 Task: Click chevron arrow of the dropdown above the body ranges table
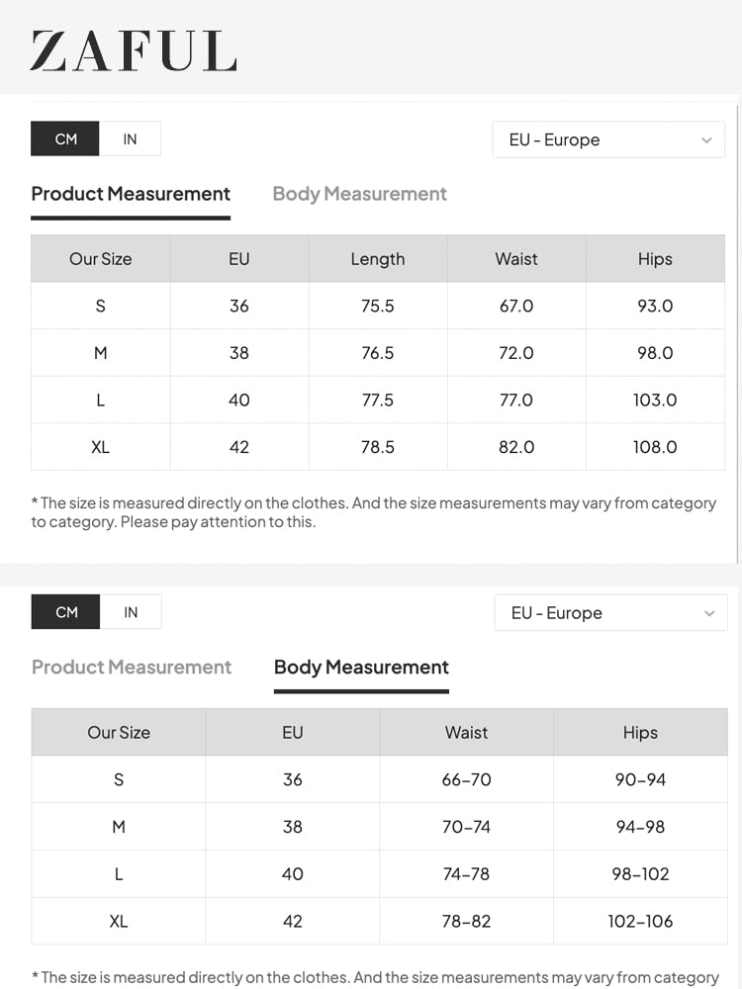[x=709, y=613]
